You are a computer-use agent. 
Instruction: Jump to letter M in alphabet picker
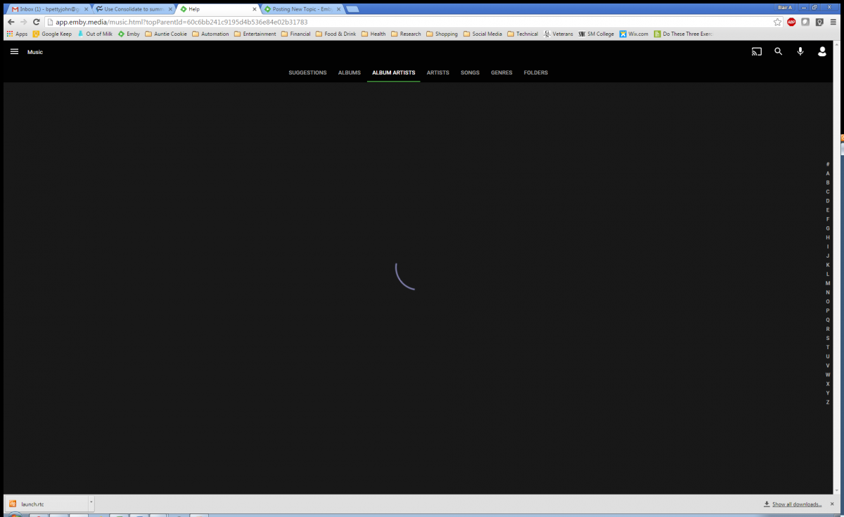828,282
